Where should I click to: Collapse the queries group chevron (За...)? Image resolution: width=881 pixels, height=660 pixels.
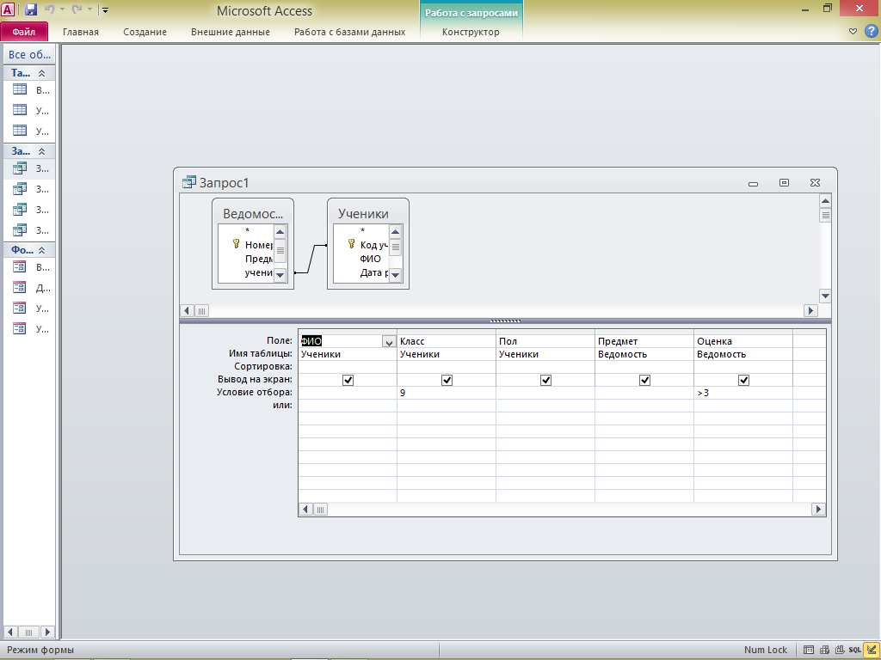41,151
